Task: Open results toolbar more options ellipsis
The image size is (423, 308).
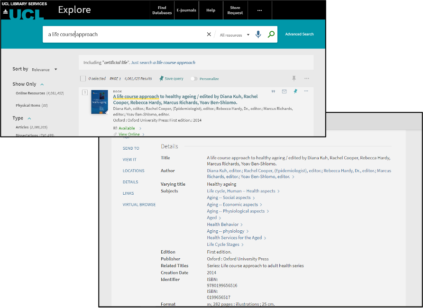Action: [x=306, y=78]
